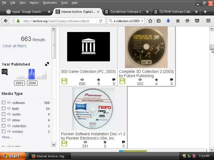The height and width of the screenshot is (160, 214).
Task: Check the texts media type checkbox
Action: tap(4, 109)
